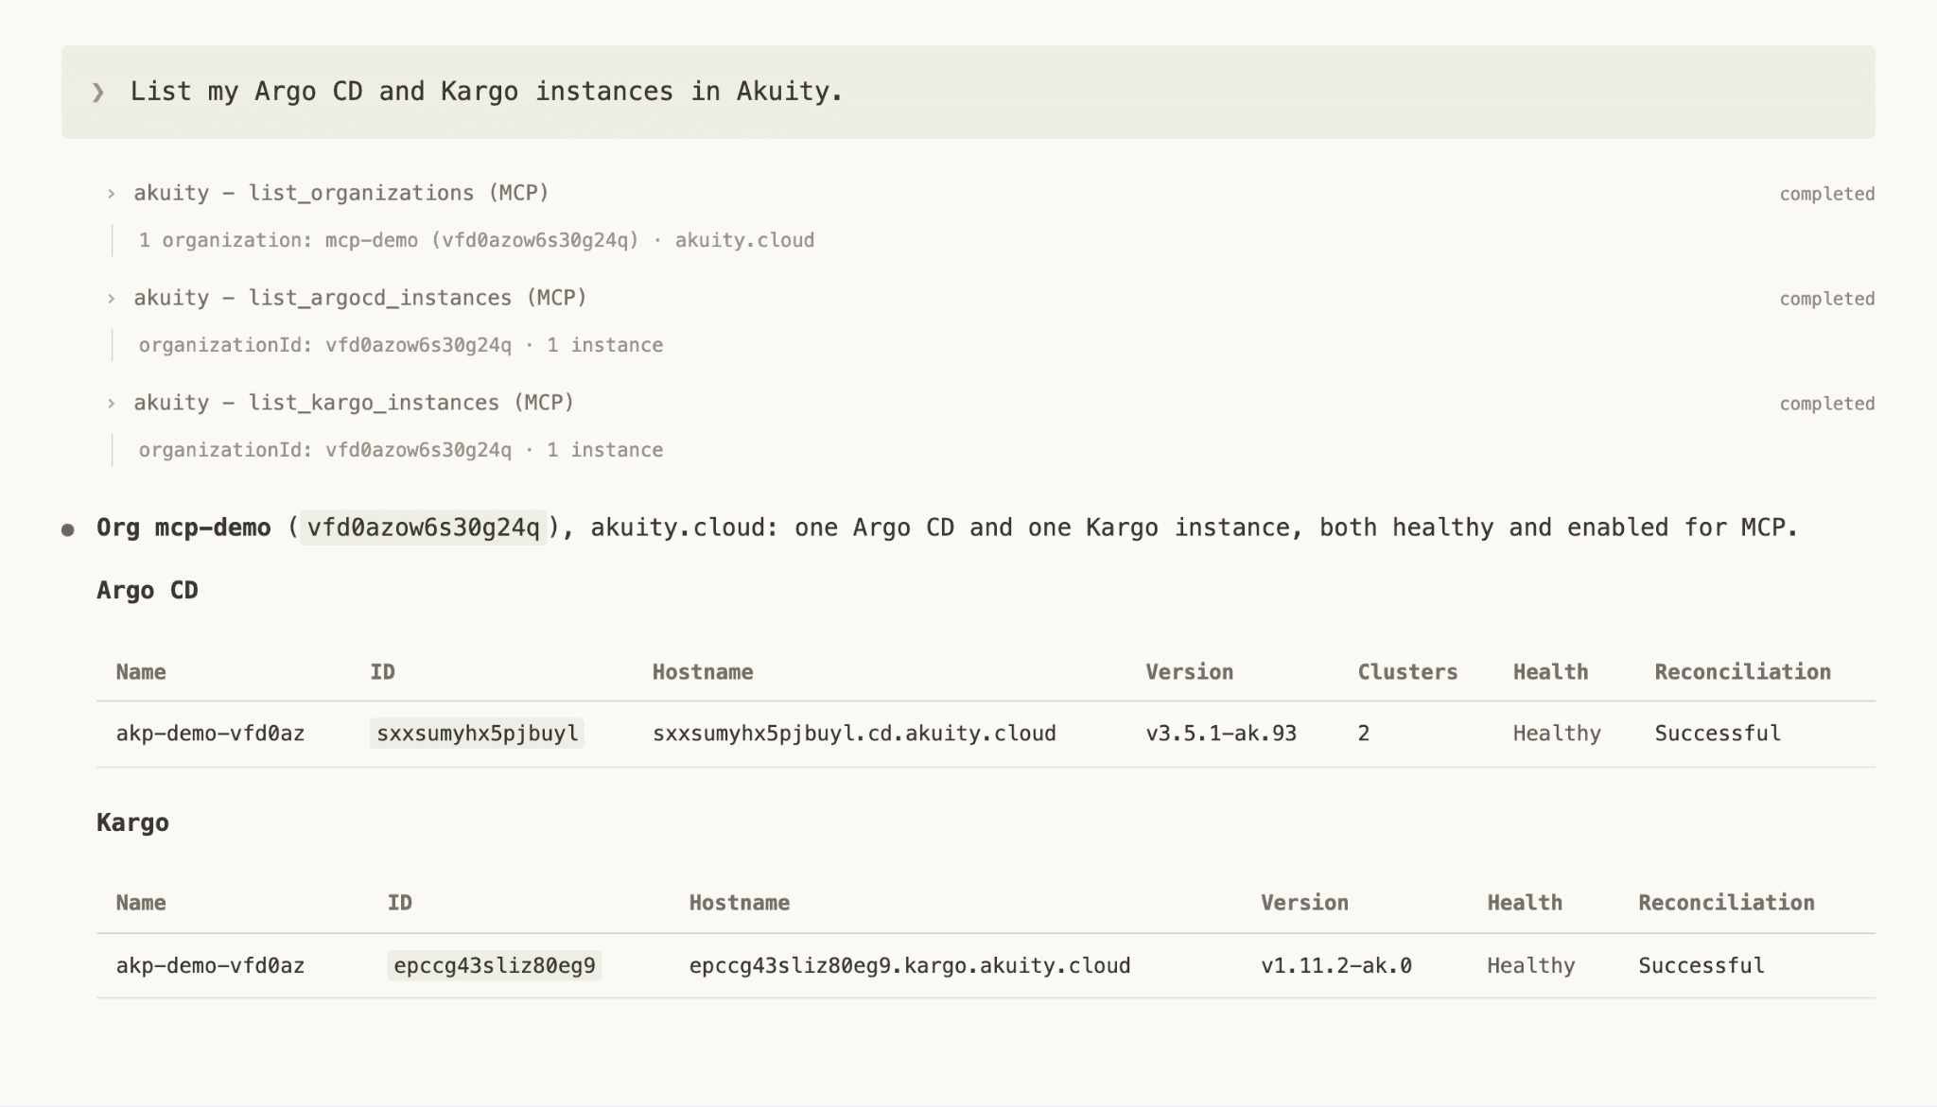Click the Kargo table 'Reconciliation' header

click(1726, 903)
